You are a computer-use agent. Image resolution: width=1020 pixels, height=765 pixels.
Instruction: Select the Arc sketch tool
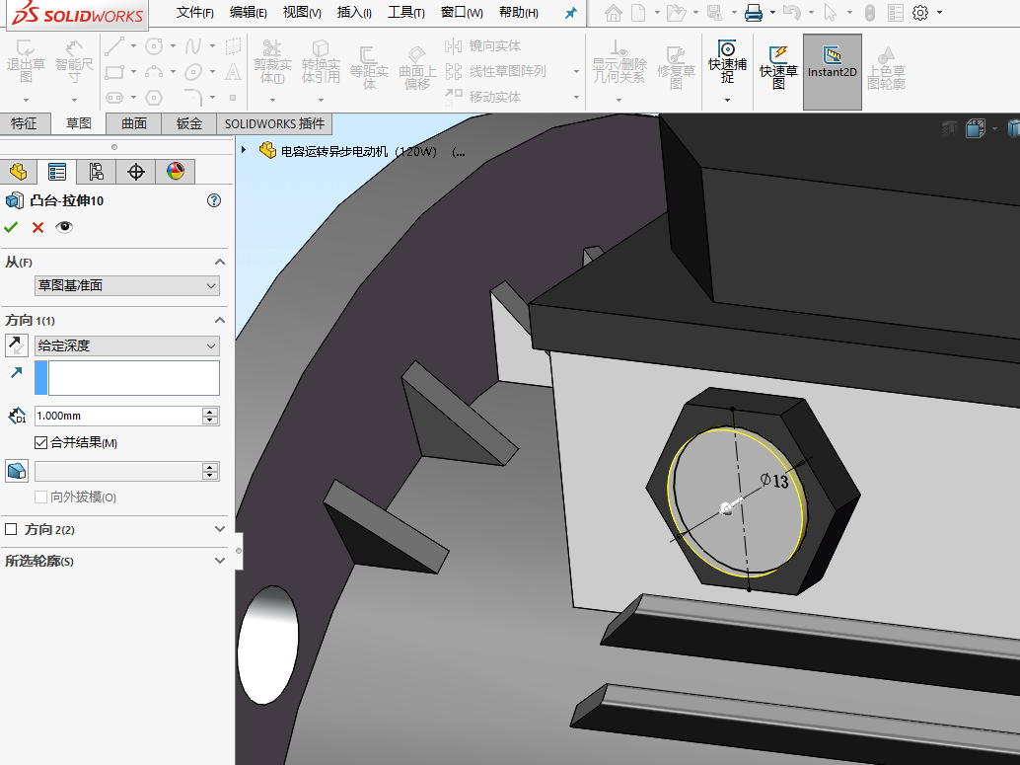click(154, 72)
